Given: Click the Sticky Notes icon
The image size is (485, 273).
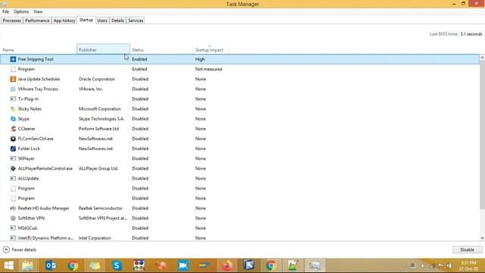Looking at the screenshot, I should pos(13,108).
